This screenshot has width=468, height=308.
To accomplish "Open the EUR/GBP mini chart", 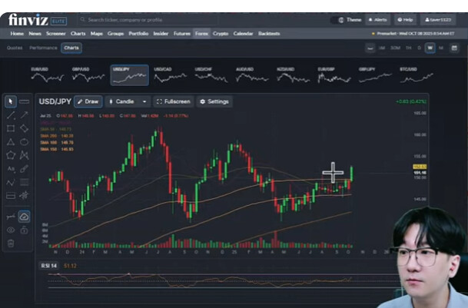I will click(334, 75).
